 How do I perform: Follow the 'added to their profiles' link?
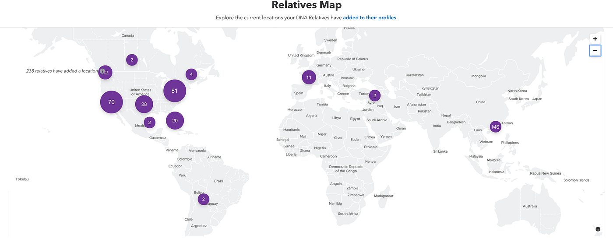coord(370,18)
